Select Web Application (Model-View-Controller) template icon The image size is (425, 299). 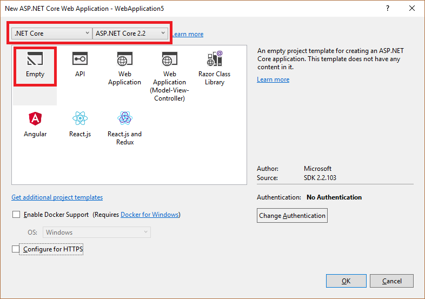click(170, 58)
